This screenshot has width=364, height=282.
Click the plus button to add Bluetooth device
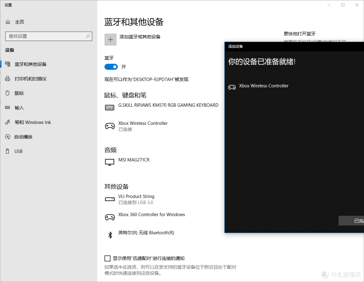[x=111, y=40]
